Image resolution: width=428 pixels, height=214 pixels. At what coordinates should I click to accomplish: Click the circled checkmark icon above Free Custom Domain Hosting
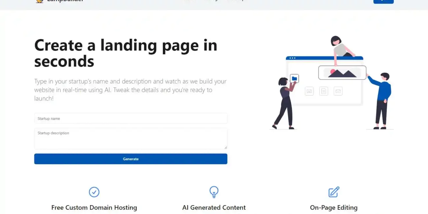pos(94,192)
